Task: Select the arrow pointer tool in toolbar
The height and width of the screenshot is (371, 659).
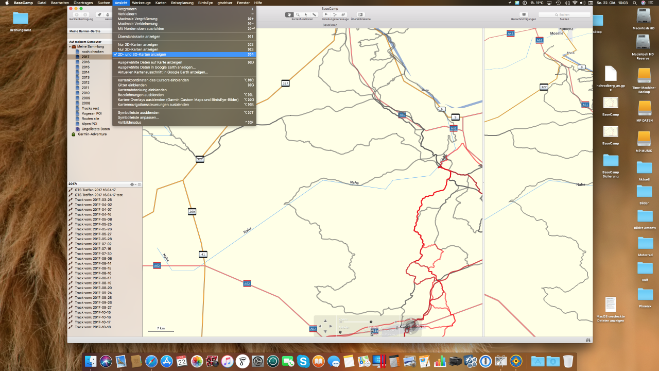Action: (x=306, y=14)
